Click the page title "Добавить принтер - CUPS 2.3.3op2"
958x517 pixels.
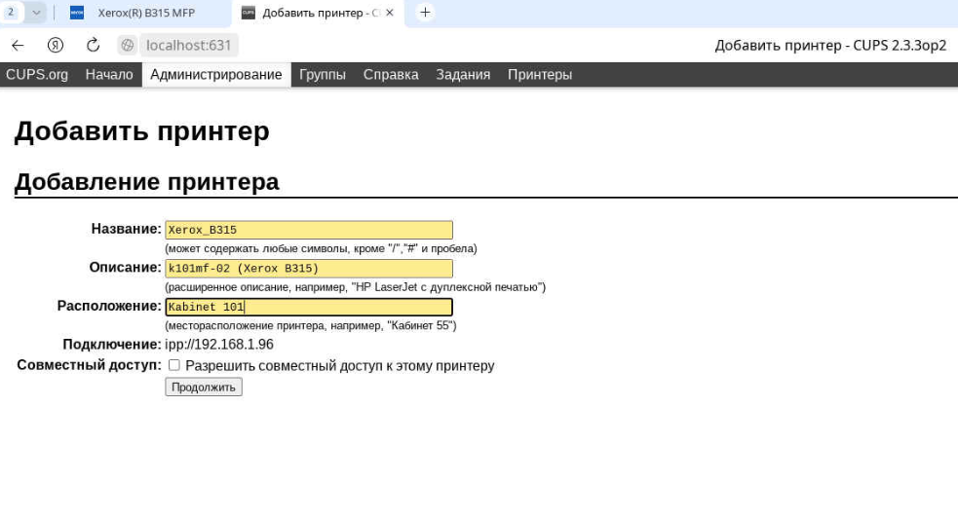pyautogui.click(x=830, y=45)
